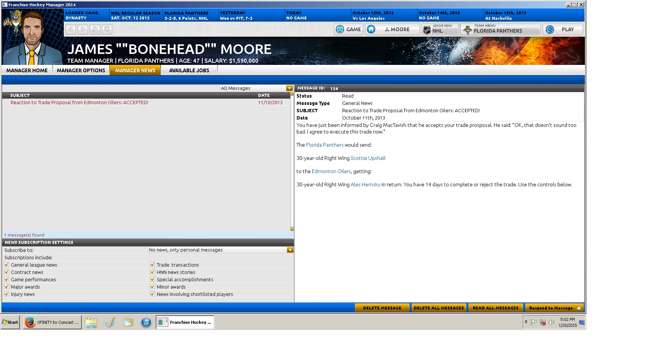Disable the HNN news stories checkbox

pyautogui.click(x=152, y=272)
